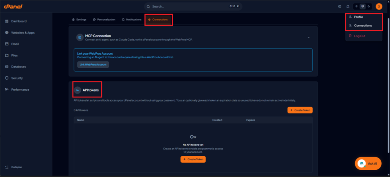Viewport: 390px width, 177px height.
Task: Open Performance in the sidebar
Action: click(17, 89)
